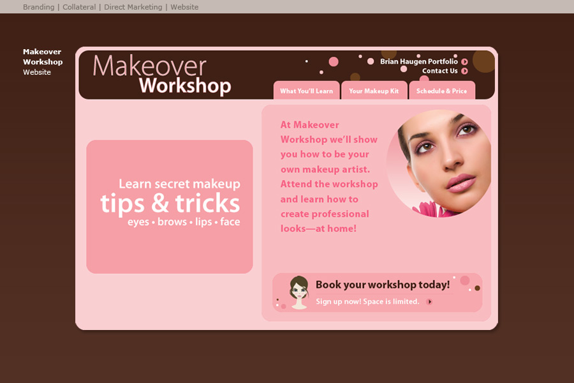Click the Makeover Workshop logo title
574x383 pixels.
tap(162, 75)
